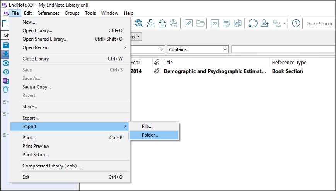336x191 pixels.
Task: Collapse the second group set in sidebar
Action: tap(4, 114)
